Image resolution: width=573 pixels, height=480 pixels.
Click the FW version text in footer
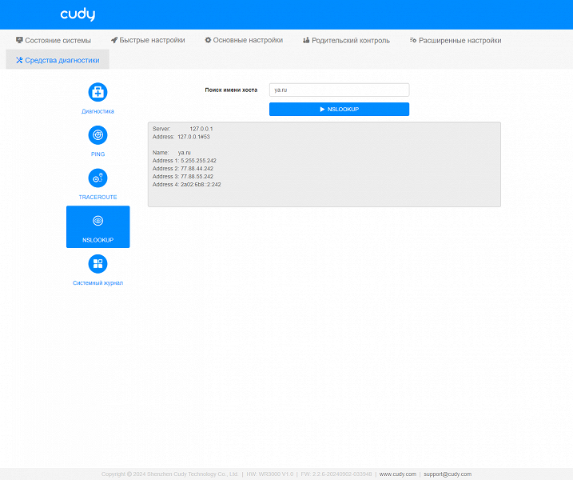[x=336, y=474]
